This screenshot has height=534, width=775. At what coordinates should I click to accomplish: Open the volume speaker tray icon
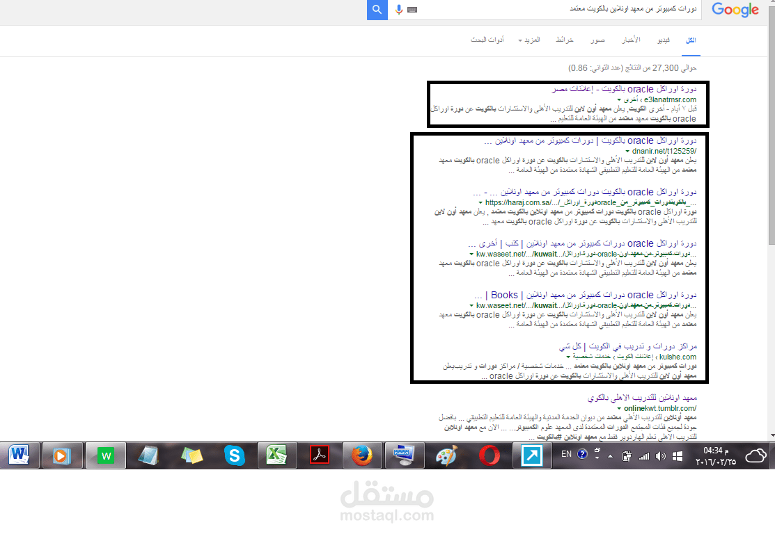(x=660, y=457)
